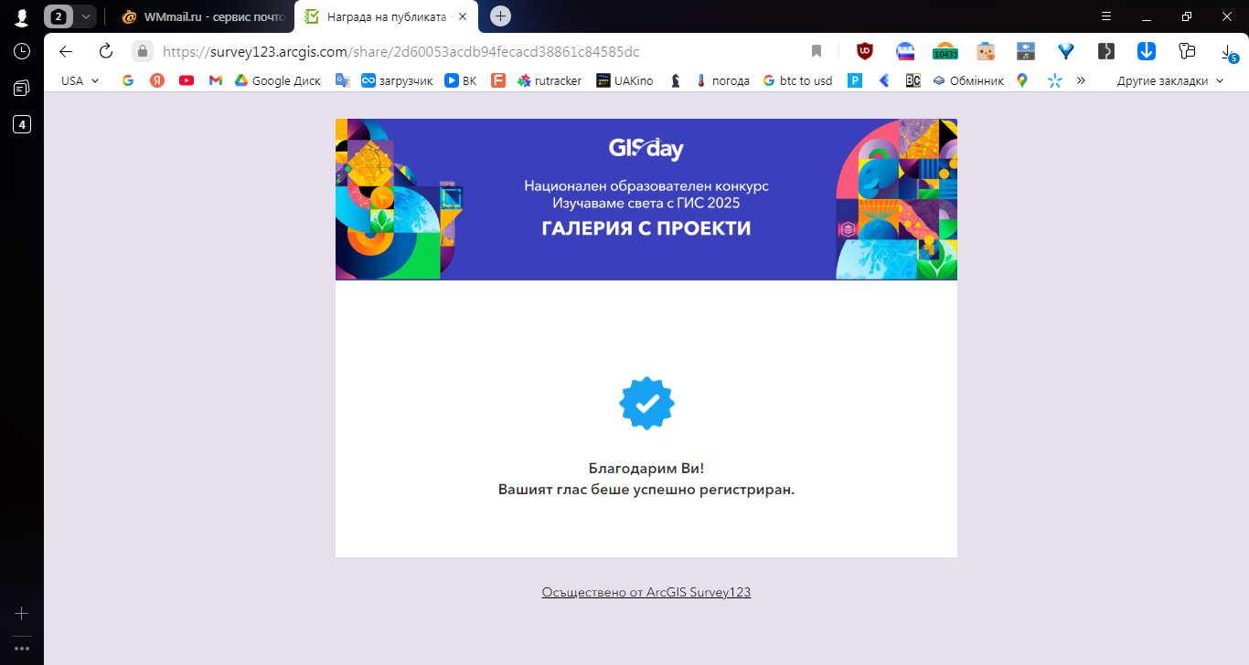1249x665 pixels.
Task: Click the padlock site security icon
Action: pyautogui.click(x=142, y=51)
